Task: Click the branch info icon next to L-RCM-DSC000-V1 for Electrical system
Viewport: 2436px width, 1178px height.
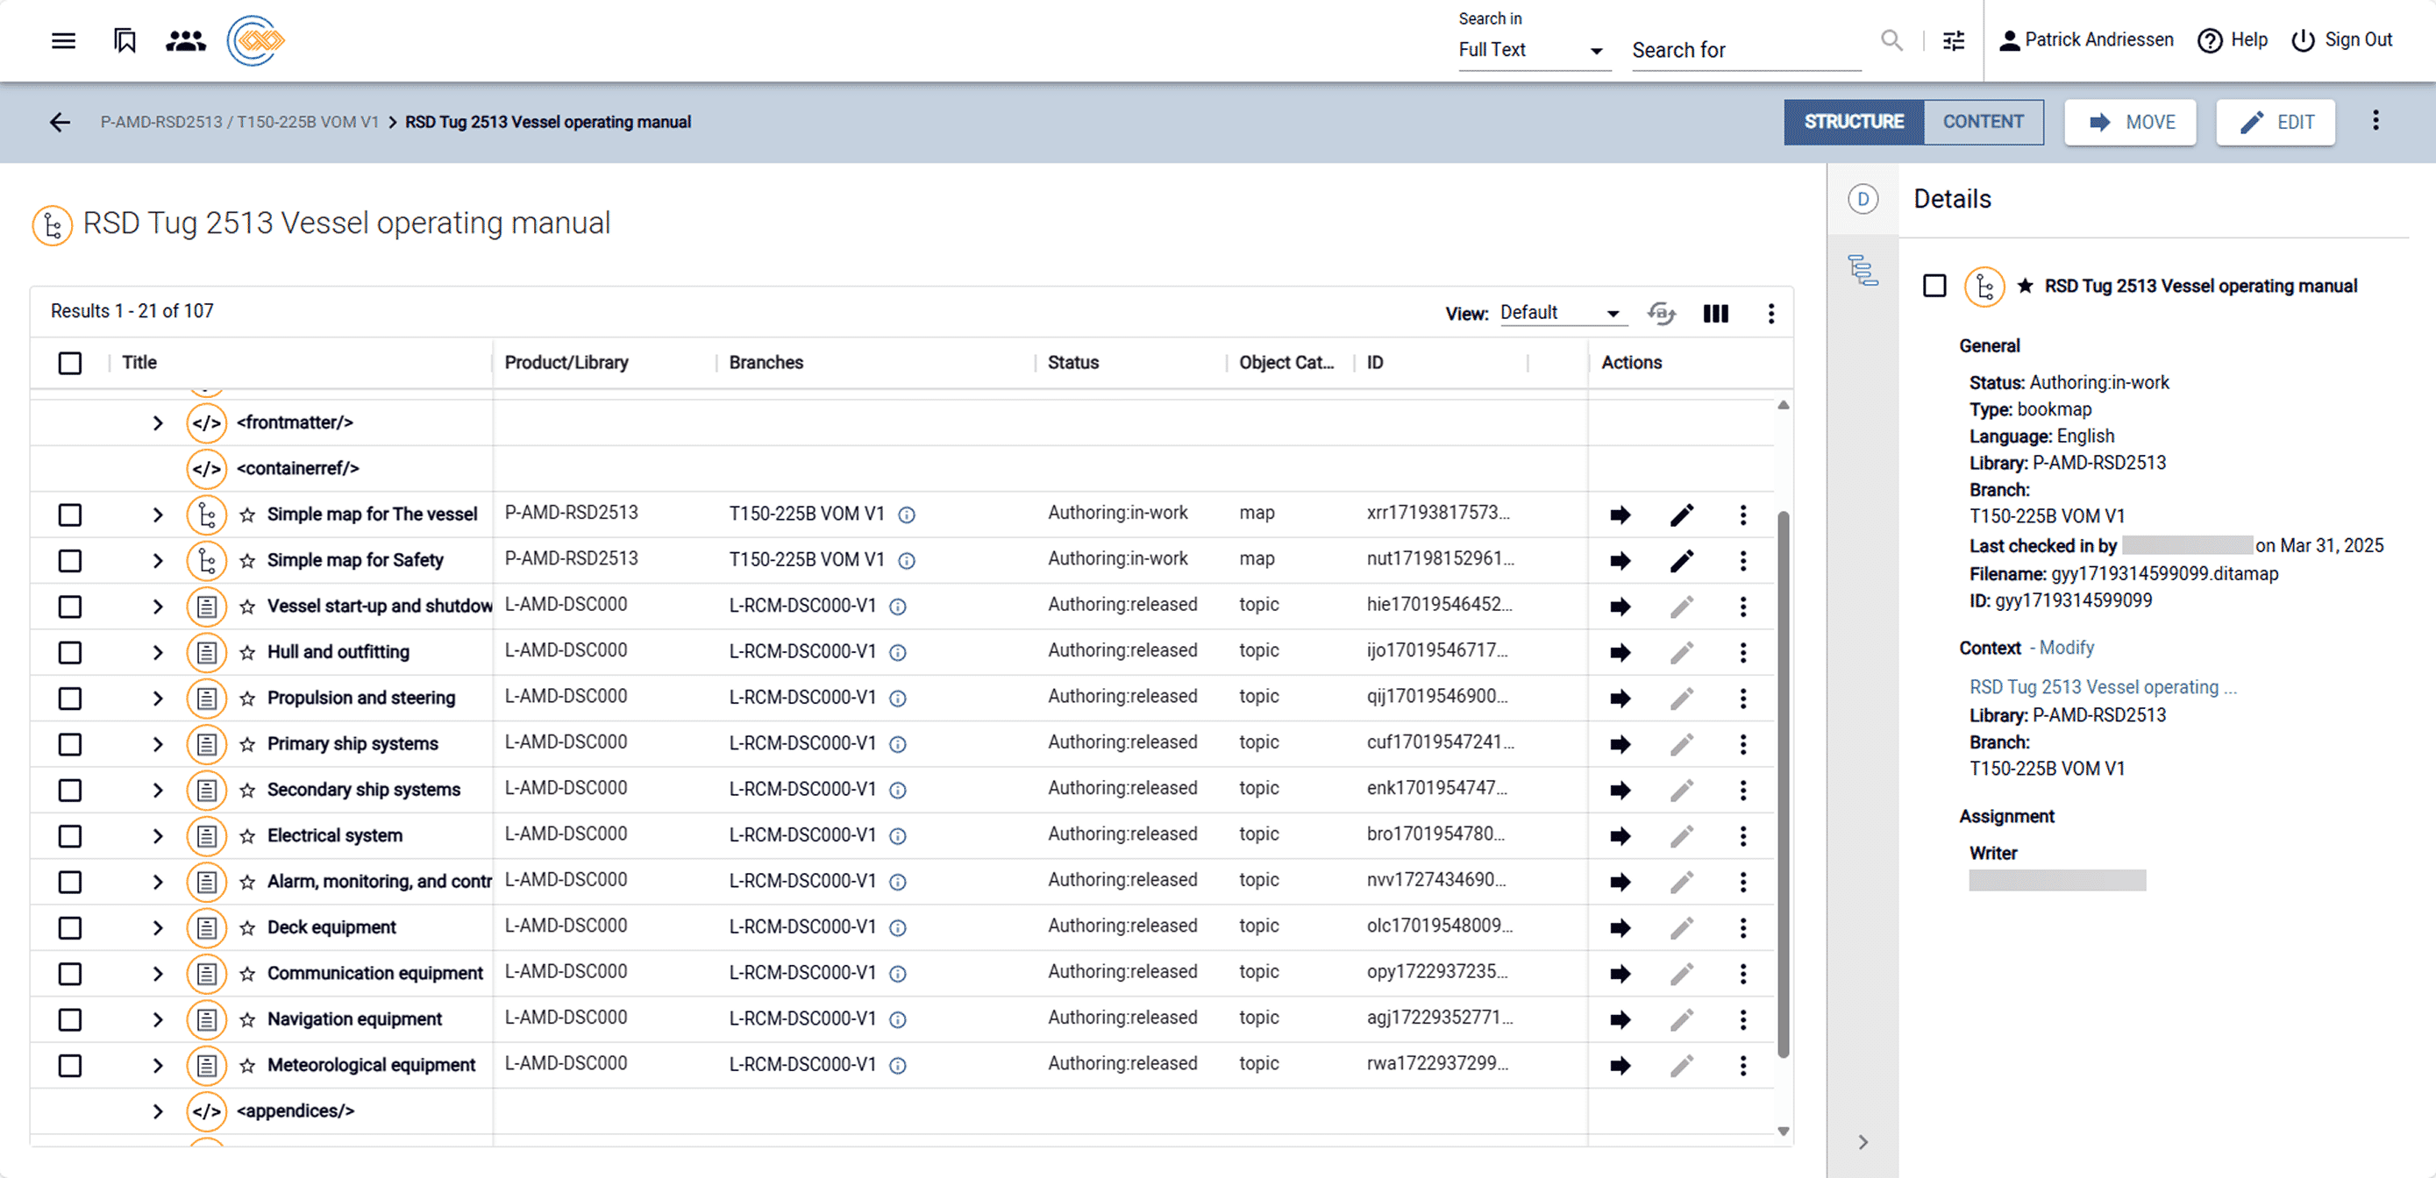Action: coord(897,836)
